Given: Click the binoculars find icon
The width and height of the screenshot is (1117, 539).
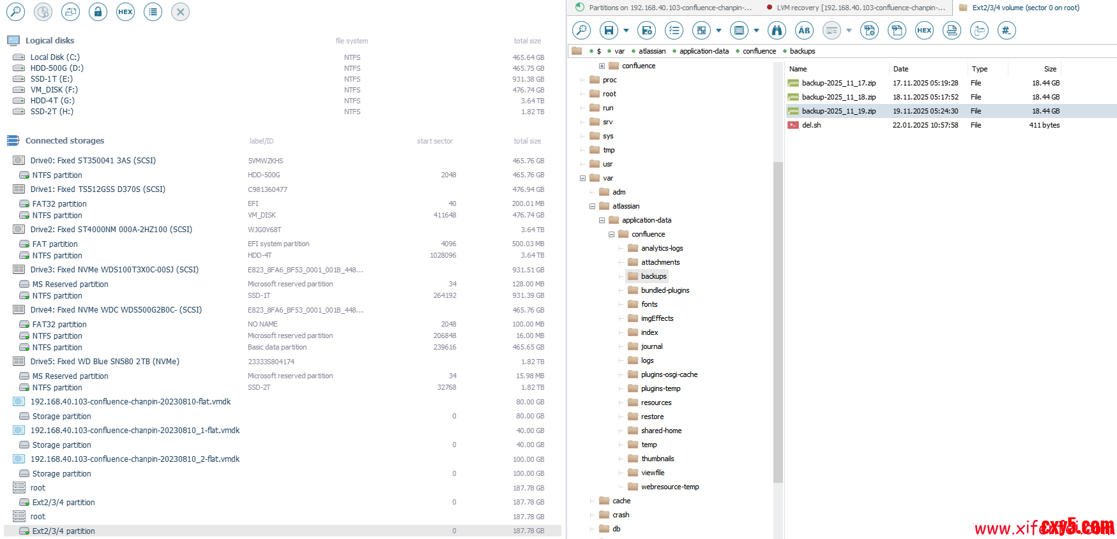Looking at the screenshot, I should tap(777, 30).
